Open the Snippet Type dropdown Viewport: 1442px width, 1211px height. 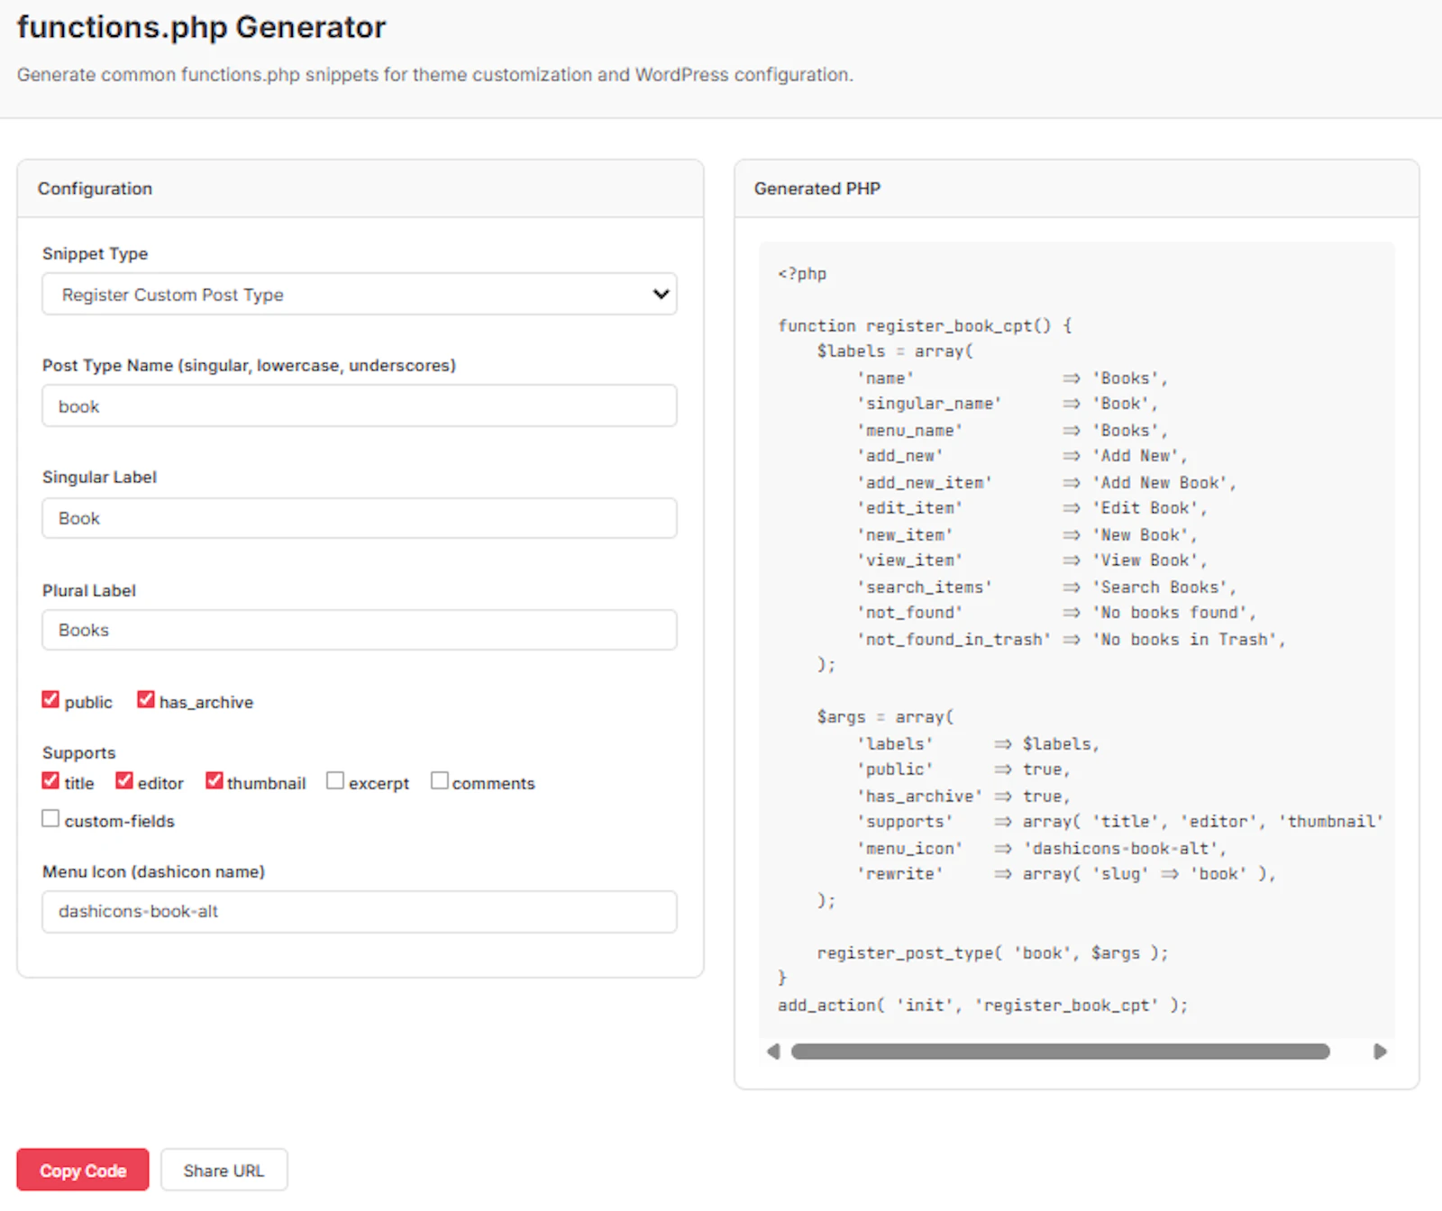click(x=359, y=295)
